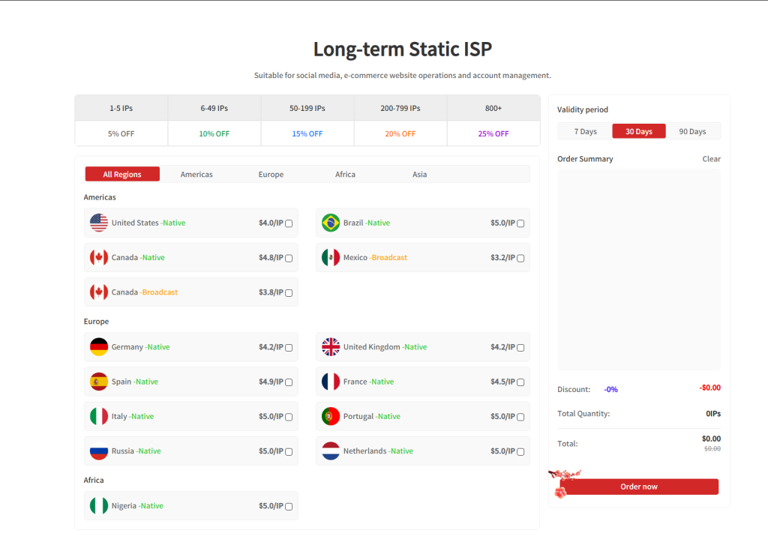The height and width of the screenshot is (539, 768).
Task: Open the Europe region tab
Action: pyautogui.click(x=271, y=174)
